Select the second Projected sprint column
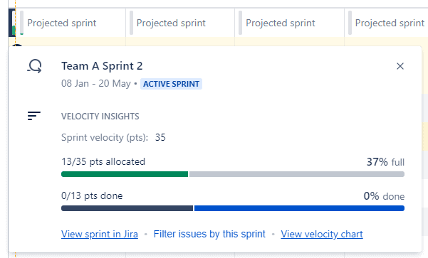428x258 pixels. 180,23
